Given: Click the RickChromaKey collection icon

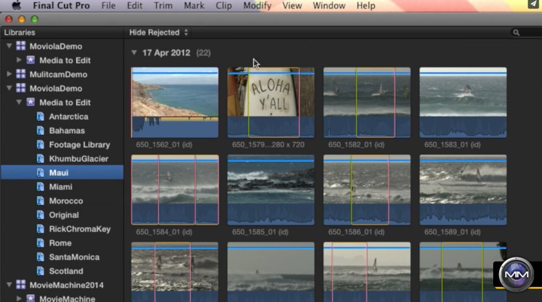Looking at the screenshot, I should pyautogui.click(x=40, y=229).
